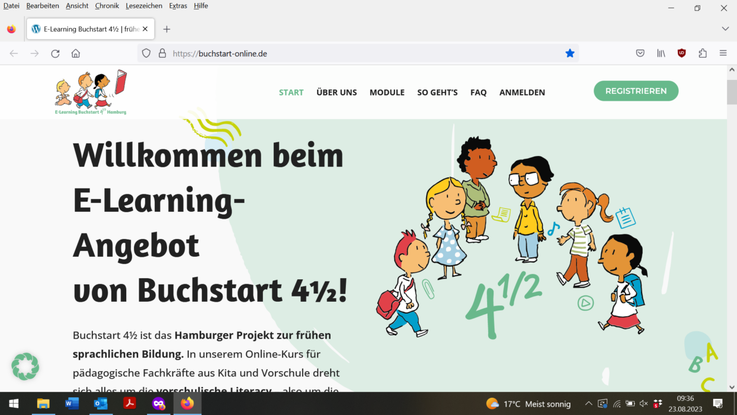Open the Bearbeiten menu
Screen dimensions: 737x415
[x=43, y=6]
